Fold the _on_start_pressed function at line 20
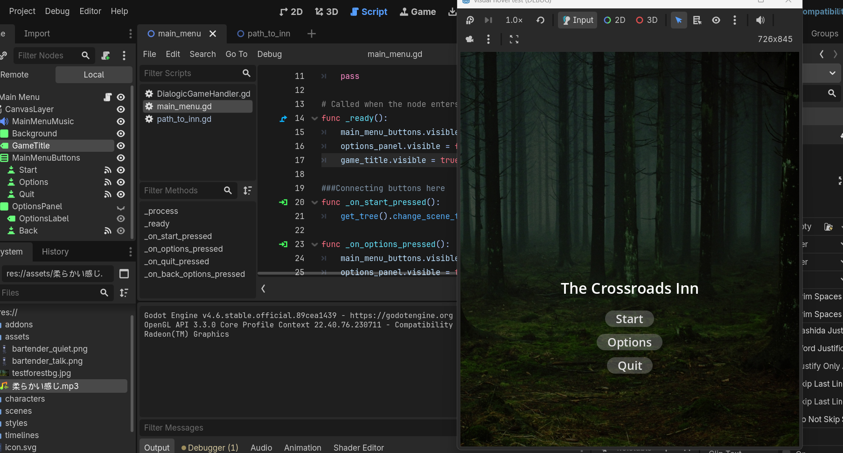Image resolution: width=843 pixels, height=453 pixels. 314,203
